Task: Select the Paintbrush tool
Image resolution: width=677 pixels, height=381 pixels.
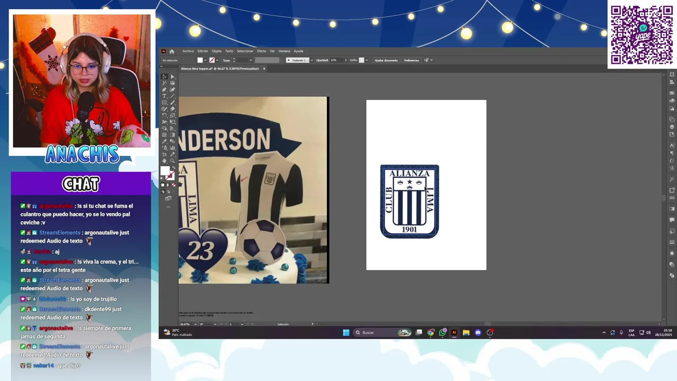Action: click(x=172, y=102)
